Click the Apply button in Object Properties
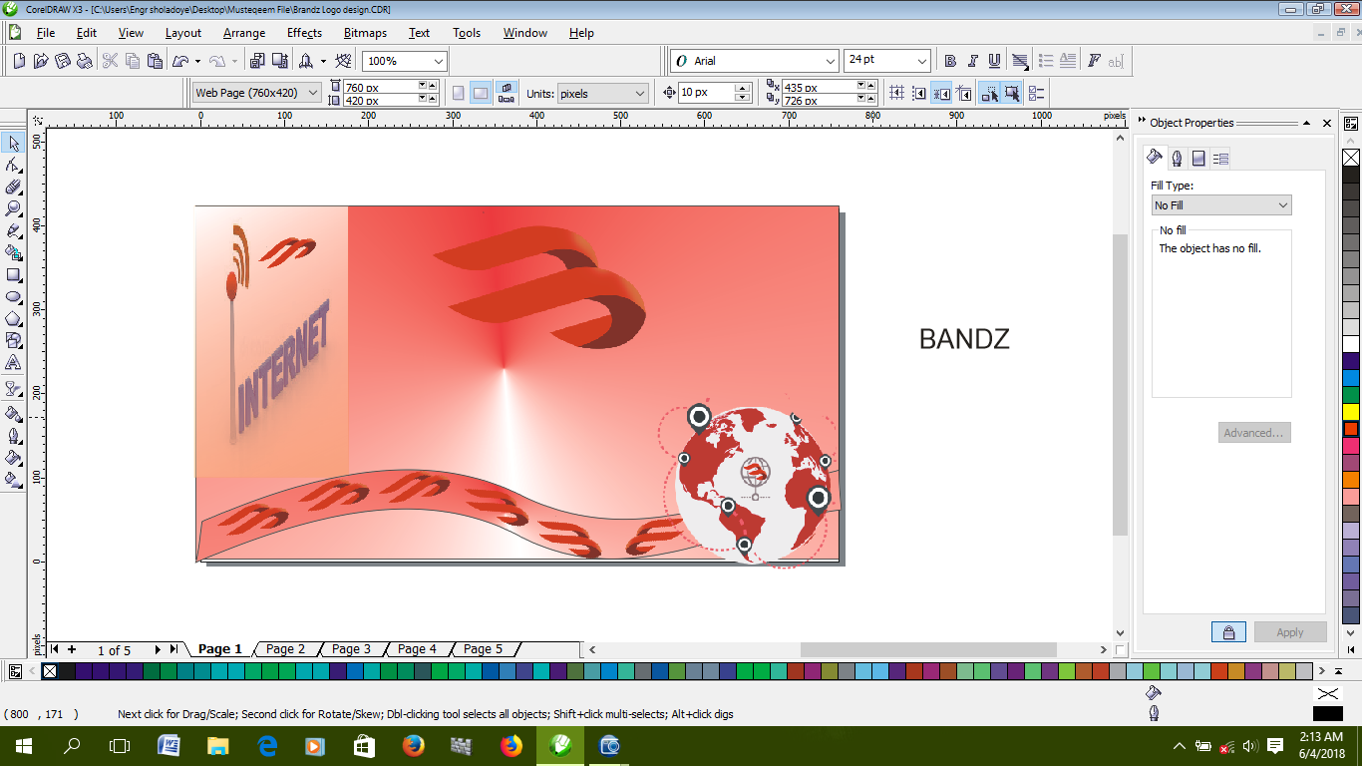Screen dimensions: 1362x766 (x=1289, y=631)
